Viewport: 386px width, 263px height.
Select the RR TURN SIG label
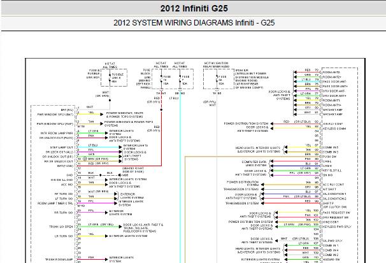point(64,213)
